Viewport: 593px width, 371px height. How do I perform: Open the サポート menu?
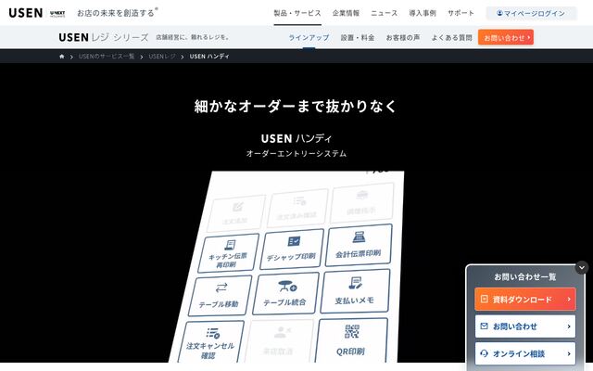point(461,13)
